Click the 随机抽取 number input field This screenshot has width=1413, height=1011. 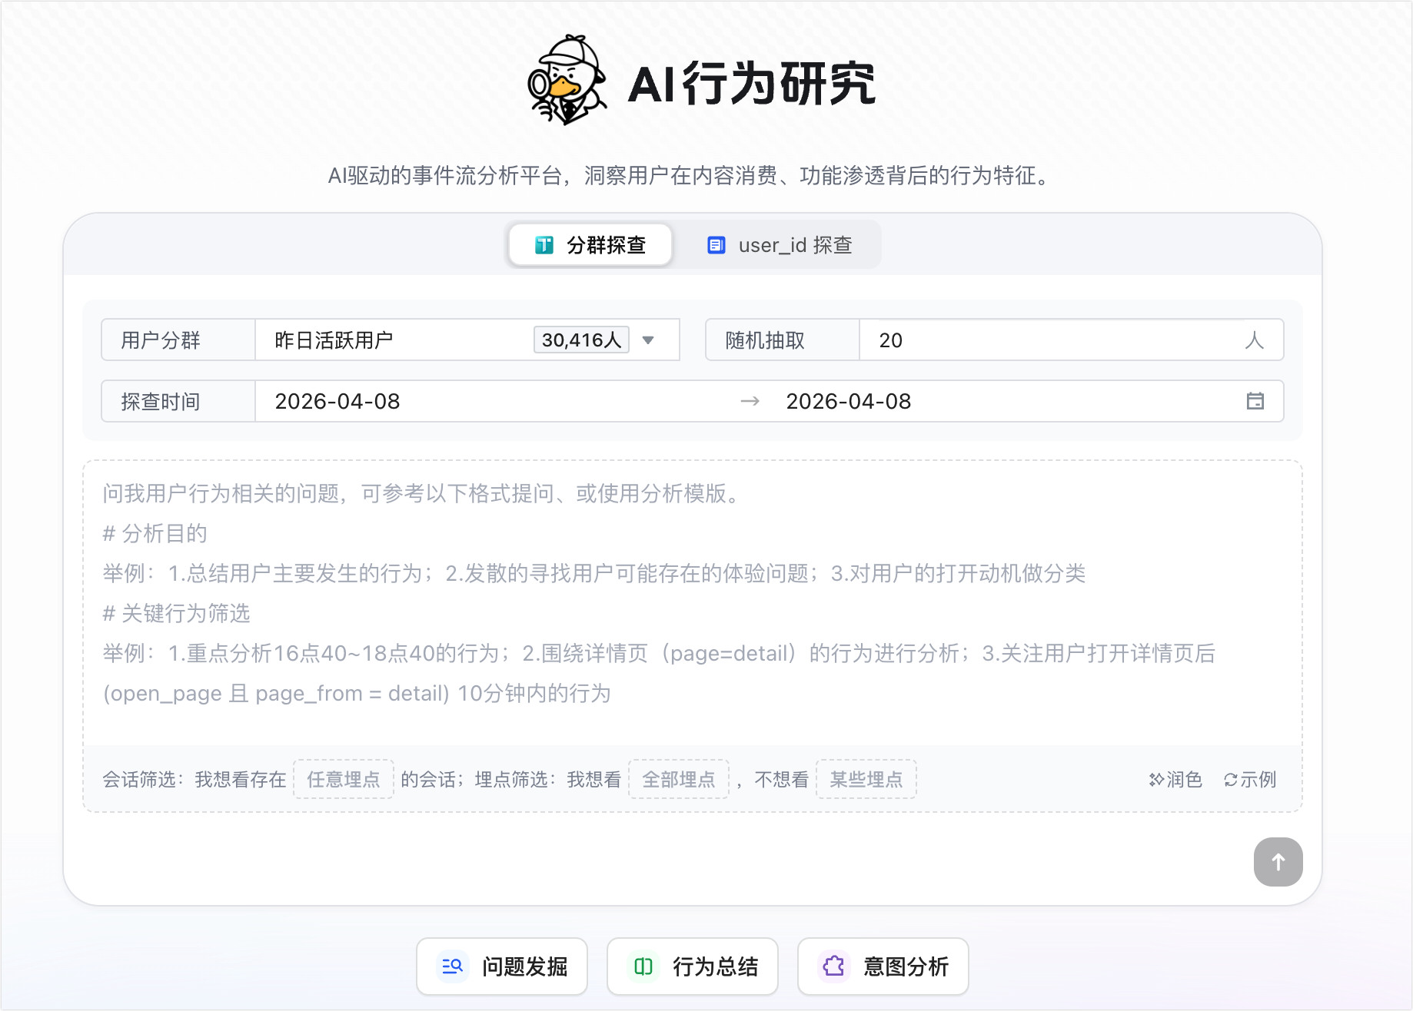(1053, 340)
